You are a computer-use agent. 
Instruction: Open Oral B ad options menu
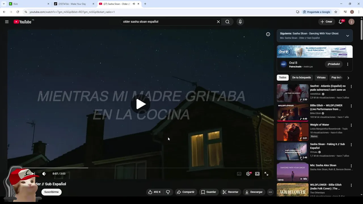[348, 64]
